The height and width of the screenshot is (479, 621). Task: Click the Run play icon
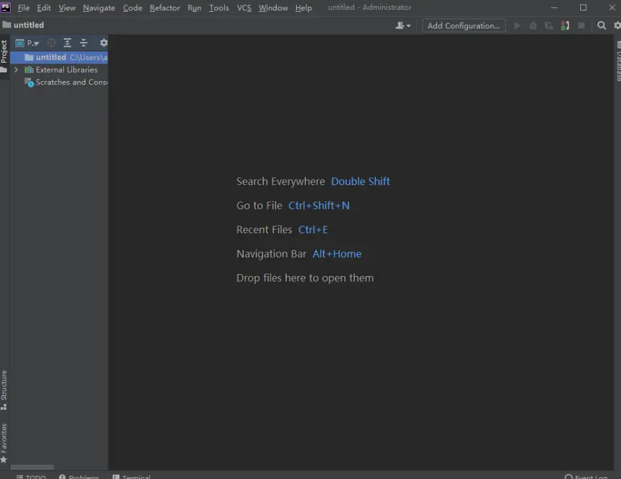click(x=517, y=25)
